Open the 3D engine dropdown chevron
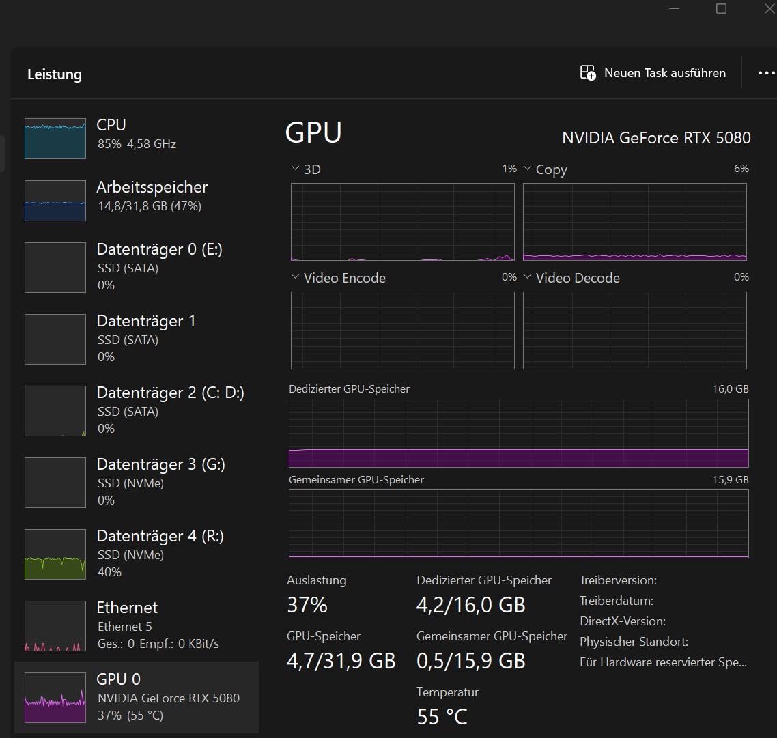The image size is (777, 738). (x=295, y=169)
